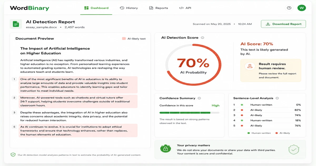
Task: Click the info icon beside Sentence-Level Analysis
Action: [277, 98]
